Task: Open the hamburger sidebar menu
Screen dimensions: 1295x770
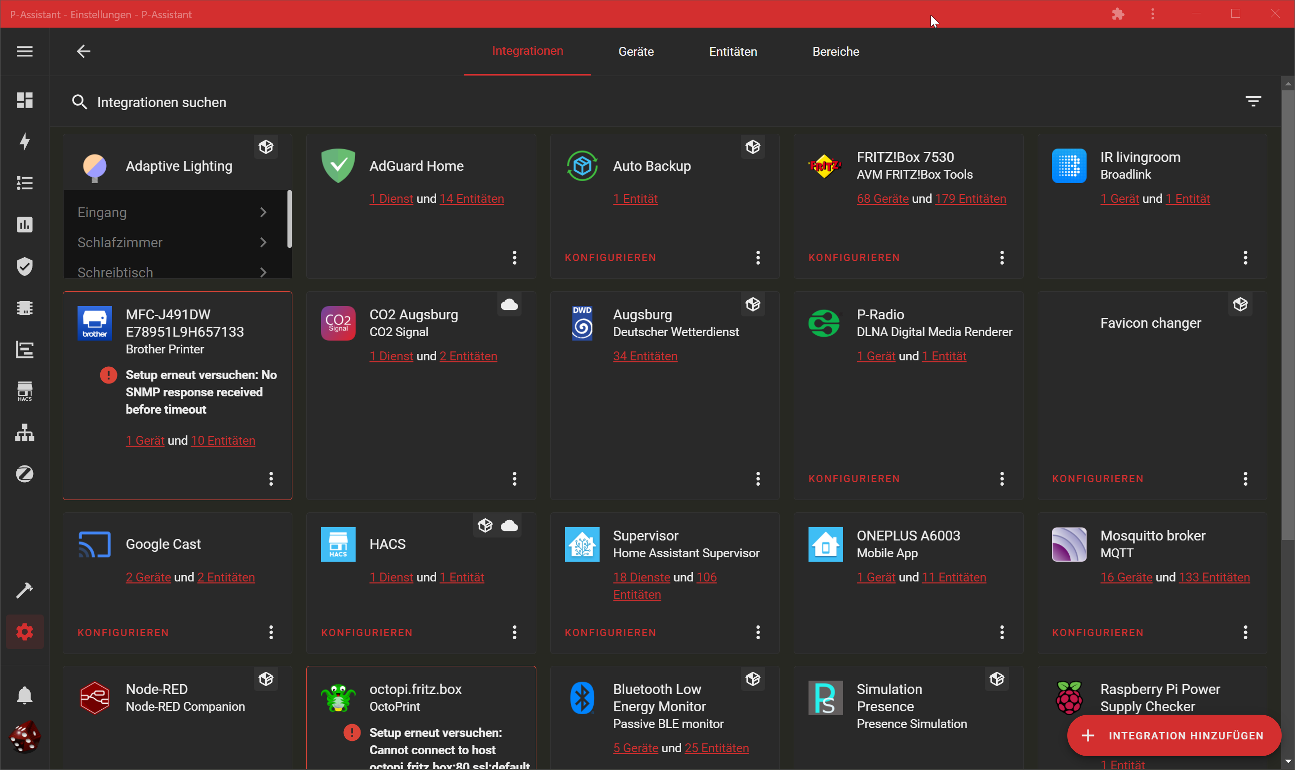Action: (24, 51)
